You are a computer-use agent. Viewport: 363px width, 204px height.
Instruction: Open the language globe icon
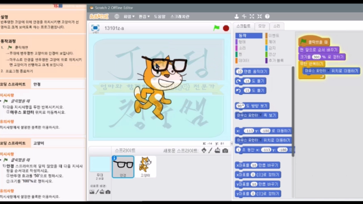pos(117,16)
